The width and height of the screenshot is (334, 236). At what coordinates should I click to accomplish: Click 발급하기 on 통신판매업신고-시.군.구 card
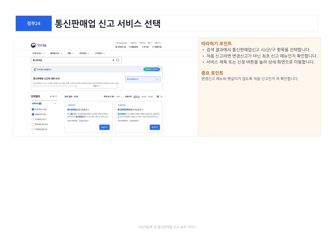104,127
